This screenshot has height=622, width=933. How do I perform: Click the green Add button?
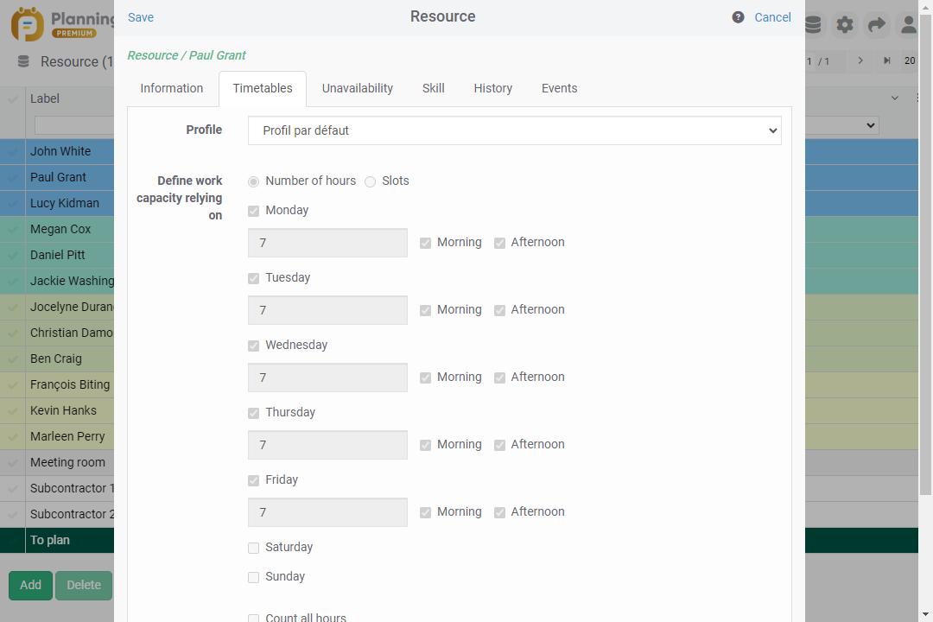point(30,585)
